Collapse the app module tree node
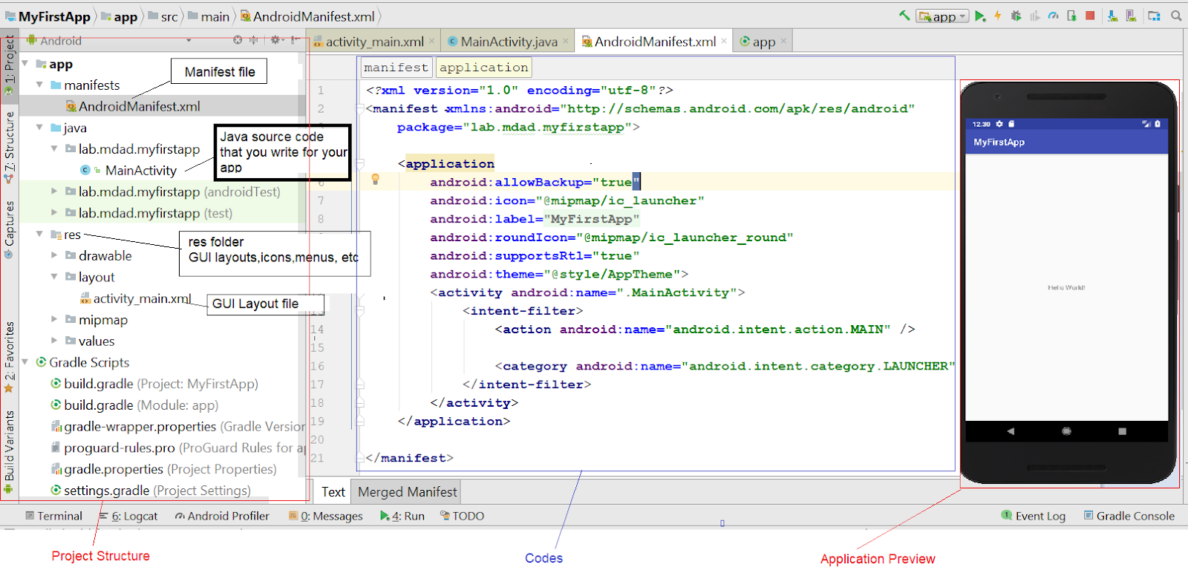 coord(25,64)
